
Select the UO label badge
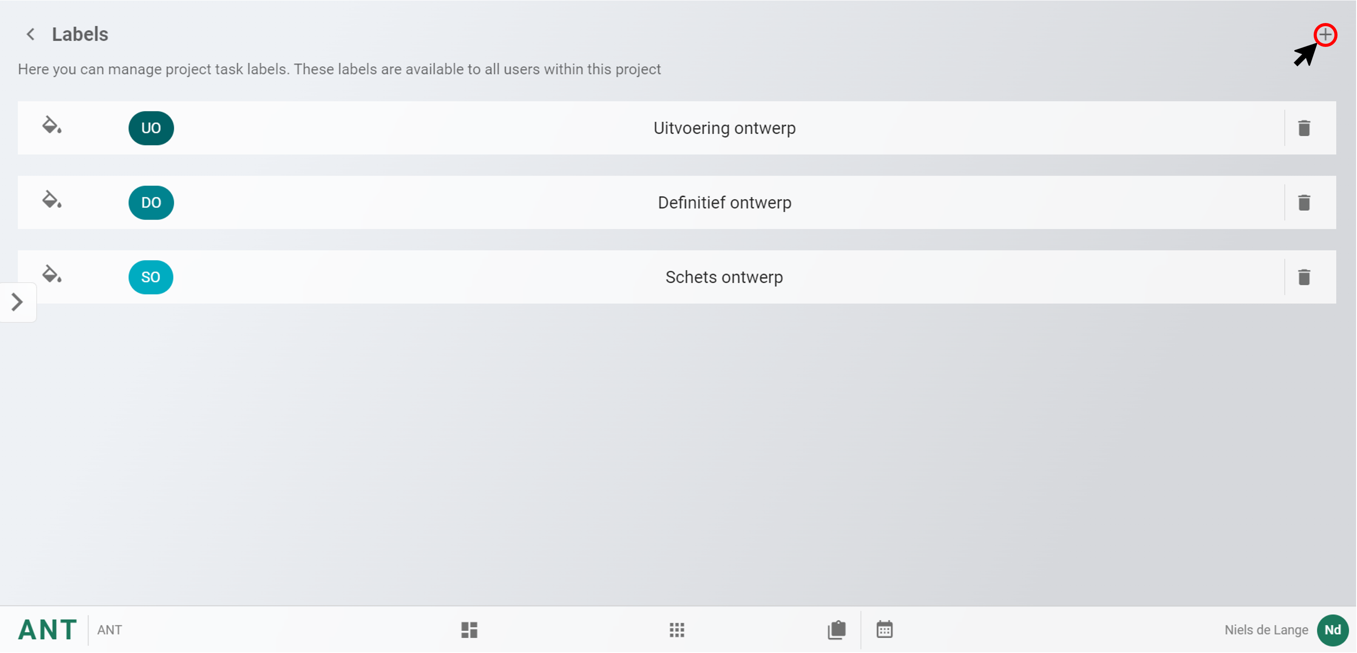151,128
